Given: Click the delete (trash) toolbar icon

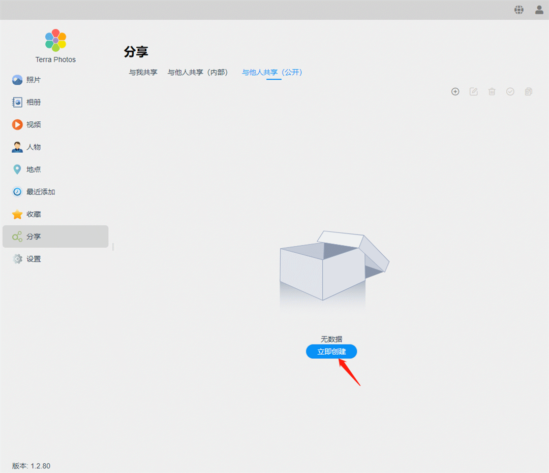Looking at the screenshot, I should (x=492, y=91).
